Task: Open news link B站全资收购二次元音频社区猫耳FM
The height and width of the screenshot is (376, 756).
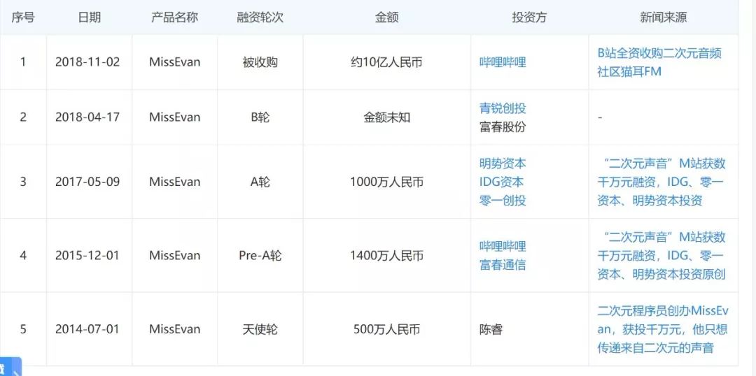Action: 659,62
